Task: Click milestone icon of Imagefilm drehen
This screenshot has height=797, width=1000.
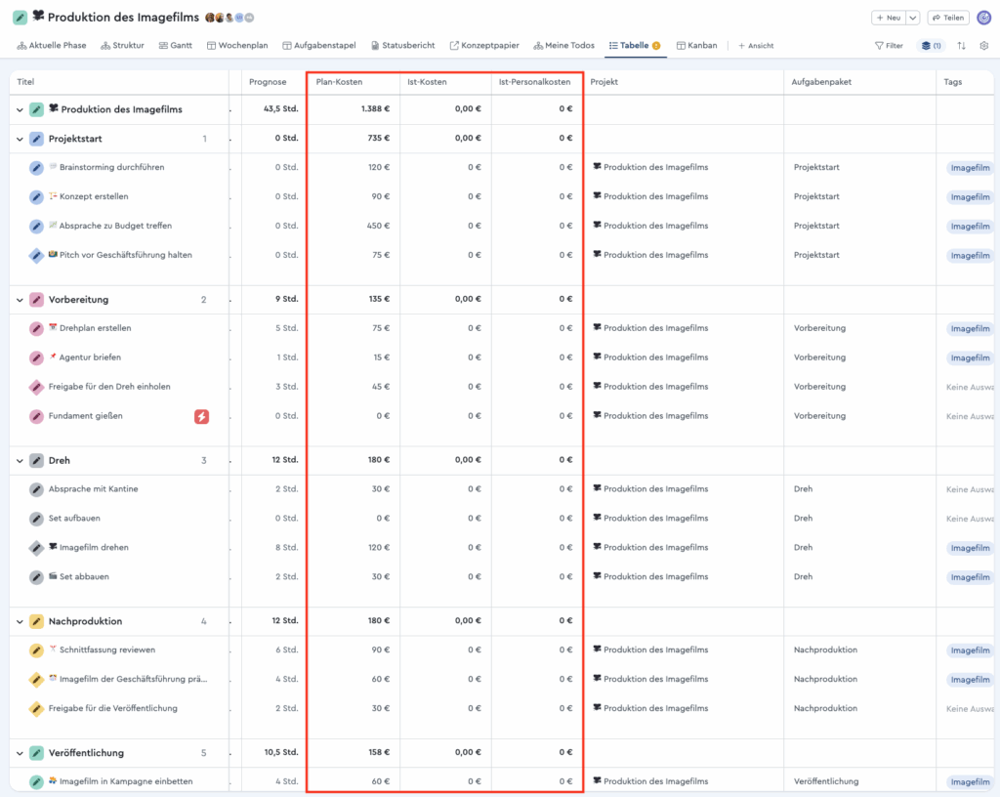Action: (36, 548)
